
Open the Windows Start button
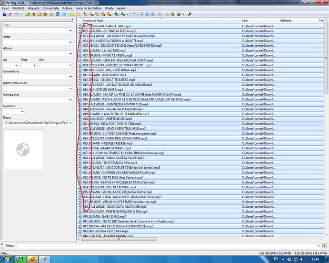[x=6, y=259]
